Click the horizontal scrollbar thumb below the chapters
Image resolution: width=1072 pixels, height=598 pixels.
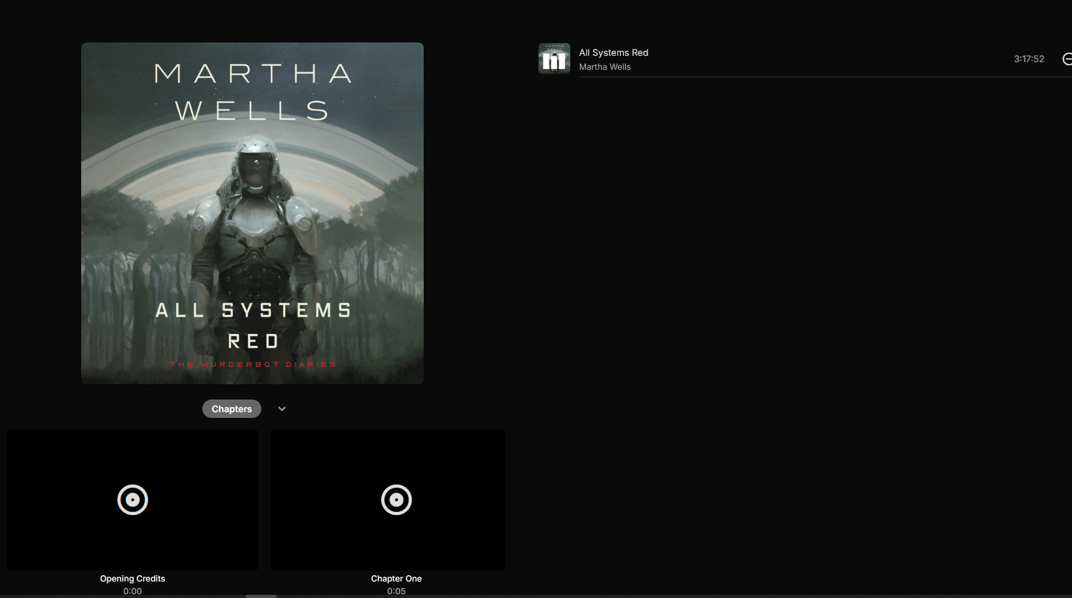[x=261, y=596]
